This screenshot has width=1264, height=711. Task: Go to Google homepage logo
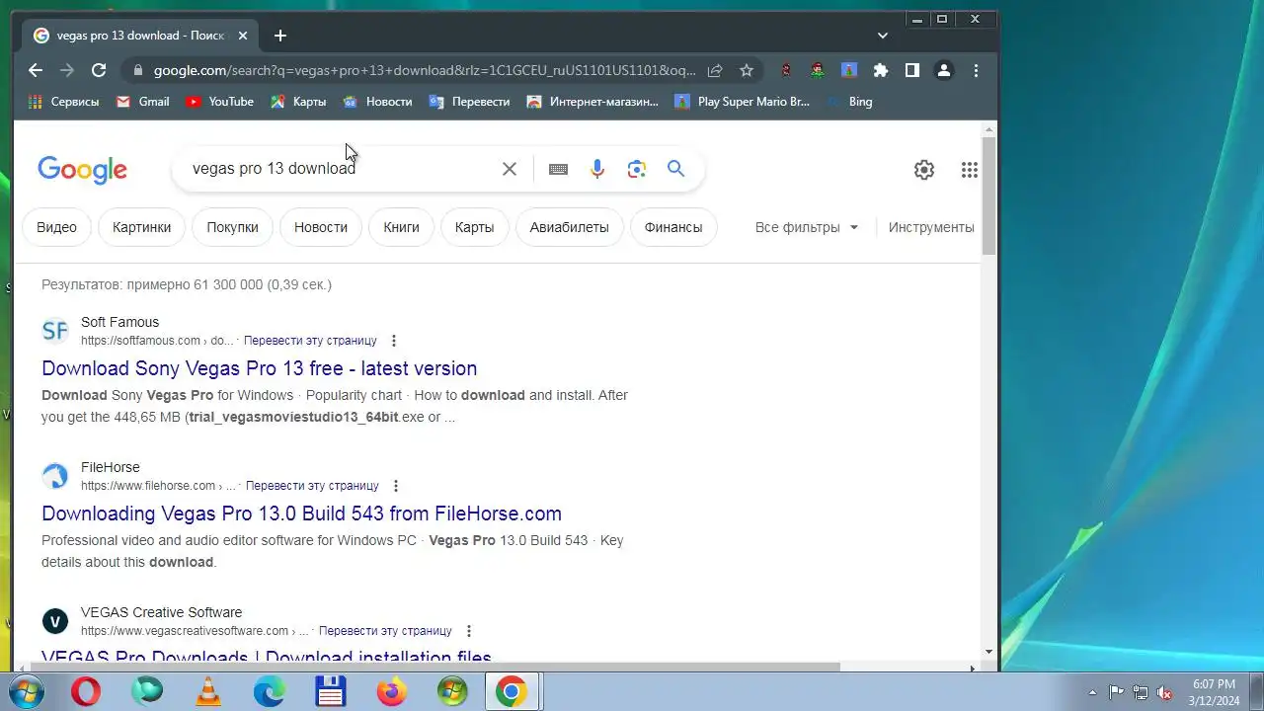[x=82, y=170]
